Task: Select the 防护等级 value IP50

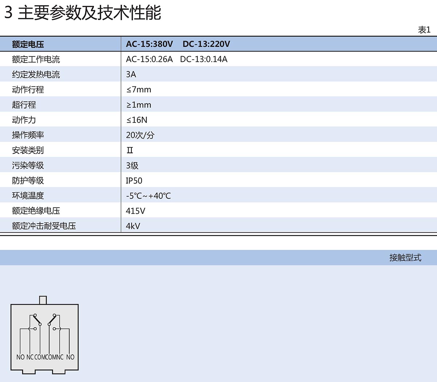Action: coord(134,181)
